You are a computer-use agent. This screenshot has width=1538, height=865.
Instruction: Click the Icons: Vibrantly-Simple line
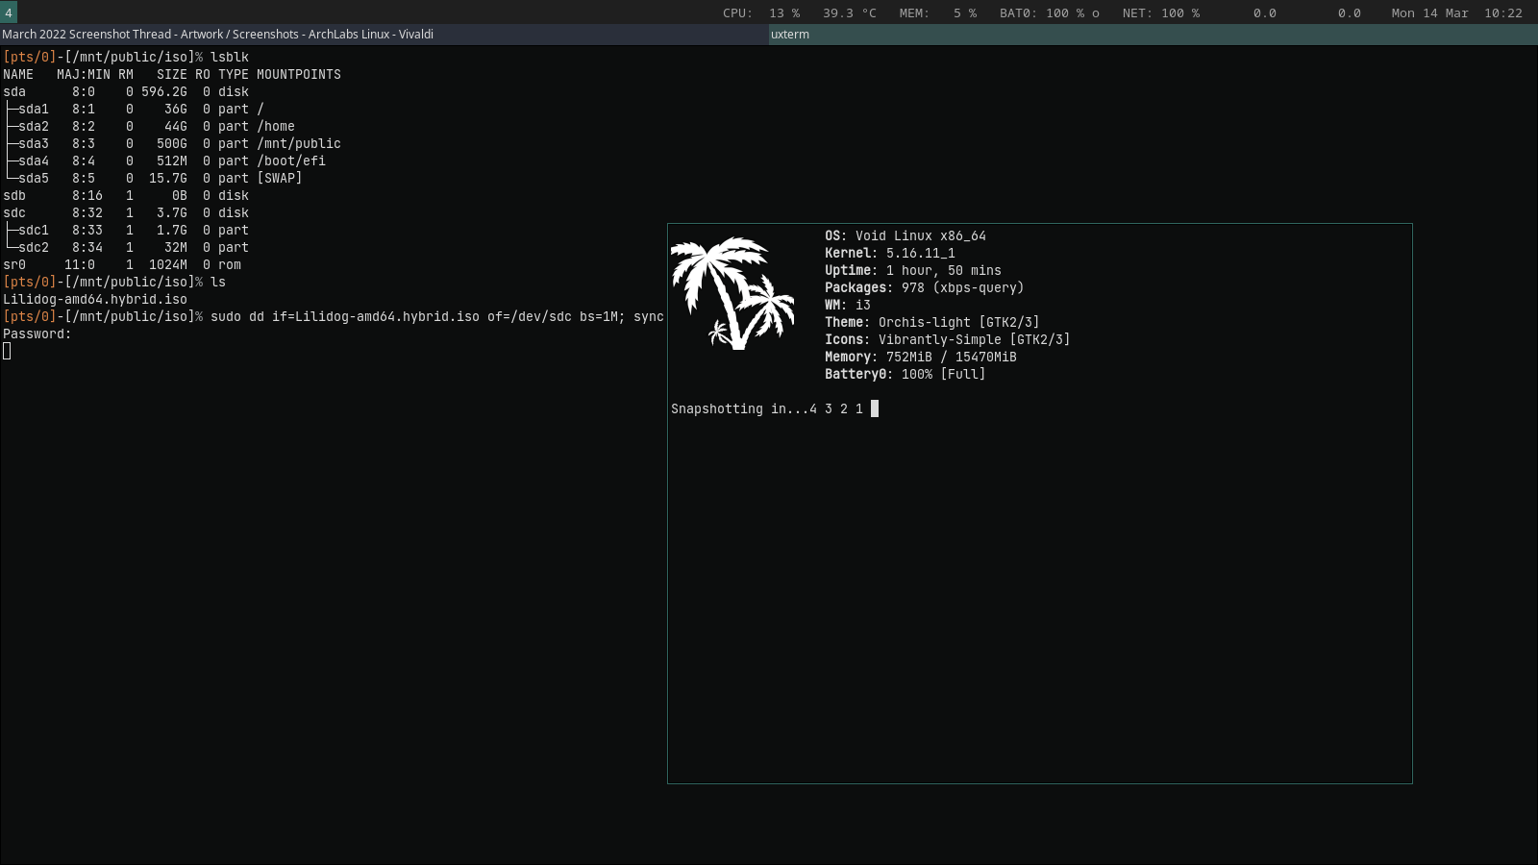click(x=948, y=339)
